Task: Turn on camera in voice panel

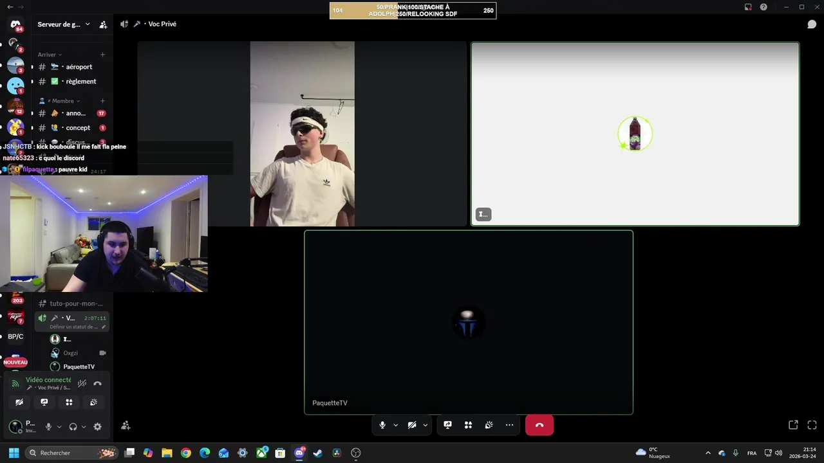Action: [19, 402]
